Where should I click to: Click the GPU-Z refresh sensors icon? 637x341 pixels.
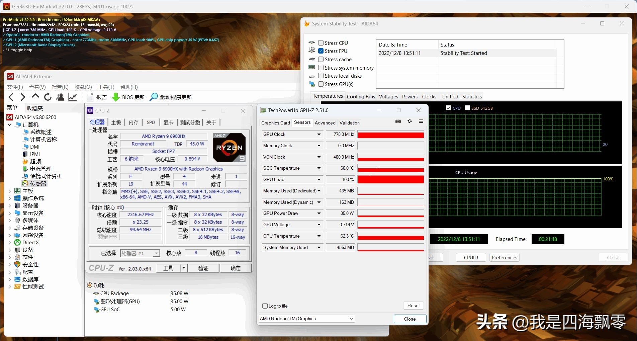pyautogui.click(x=409, y=121)
